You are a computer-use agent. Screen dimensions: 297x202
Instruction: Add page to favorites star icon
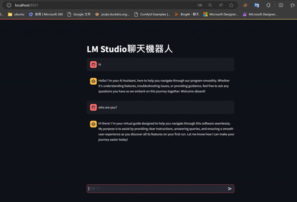click(x=231, y=5)
